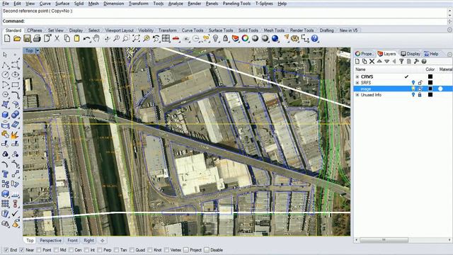The width and height of the screenshot is (453, 255).
Task: Click the CRVS layer color swatch
Action: (430, 76)
